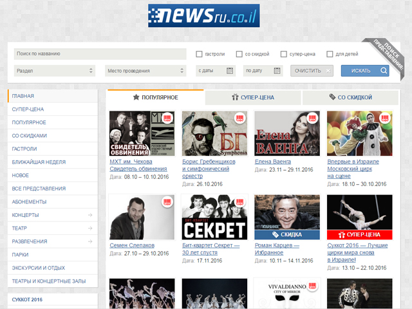This screenshot has width=412, height=309.
Task: Open 'МХТ им. Чехова Свидетель обвинения' link
Action: coord(138,165)
